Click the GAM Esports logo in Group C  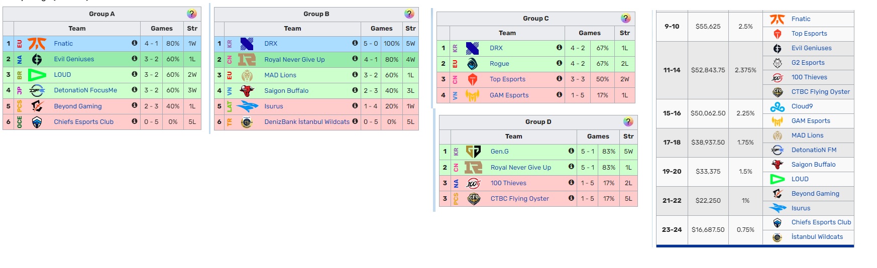click(472, 95)
